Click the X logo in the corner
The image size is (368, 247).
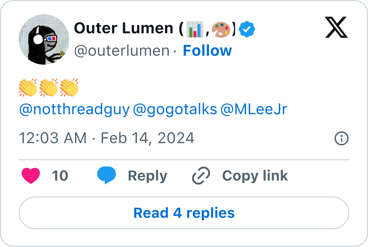[x=336, y=27]
